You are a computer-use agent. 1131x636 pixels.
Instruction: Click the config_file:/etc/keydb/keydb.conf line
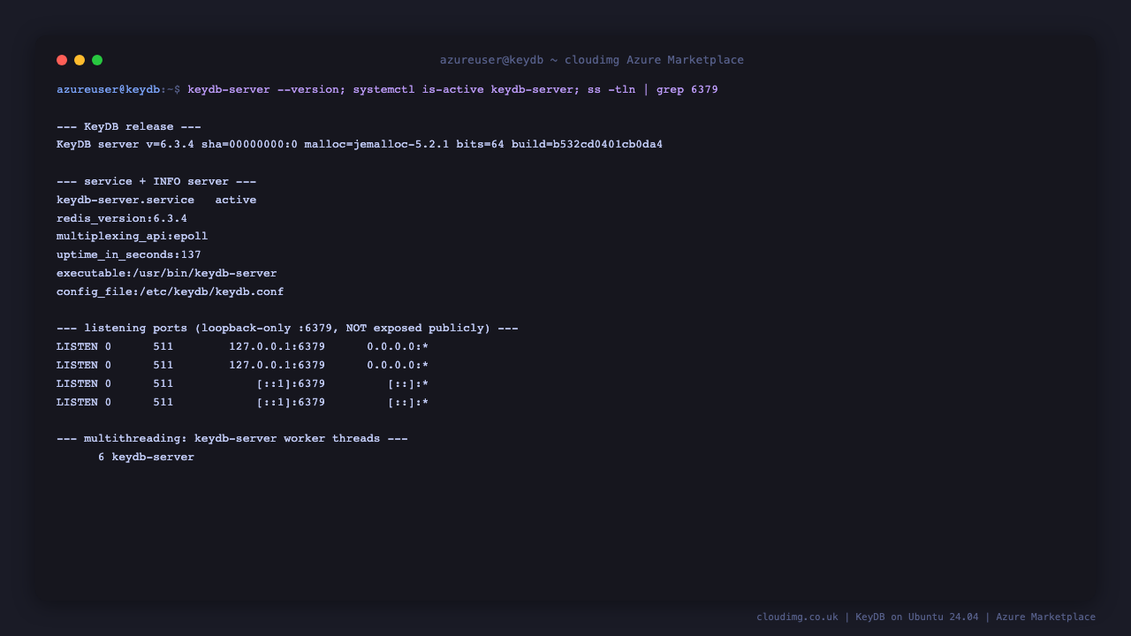171,292
